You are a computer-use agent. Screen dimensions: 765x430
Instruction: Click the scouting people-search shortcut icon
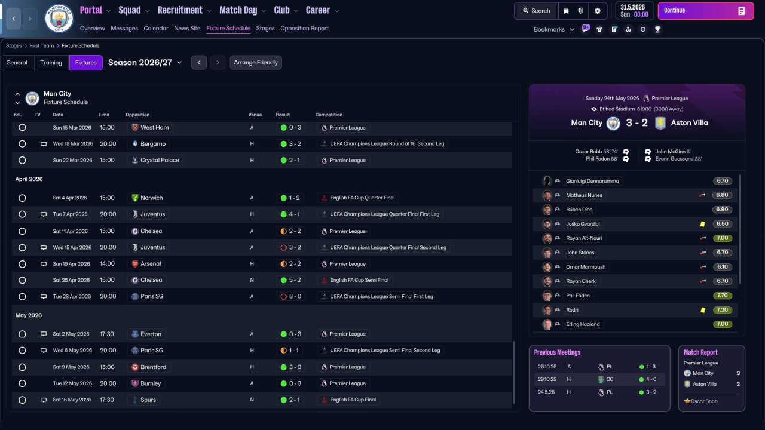click(628, 29)
